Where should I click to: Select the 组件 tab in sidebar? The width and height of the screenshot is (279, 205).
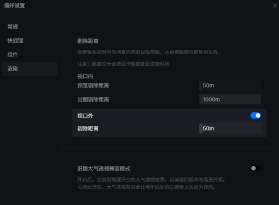pos(12,55)
